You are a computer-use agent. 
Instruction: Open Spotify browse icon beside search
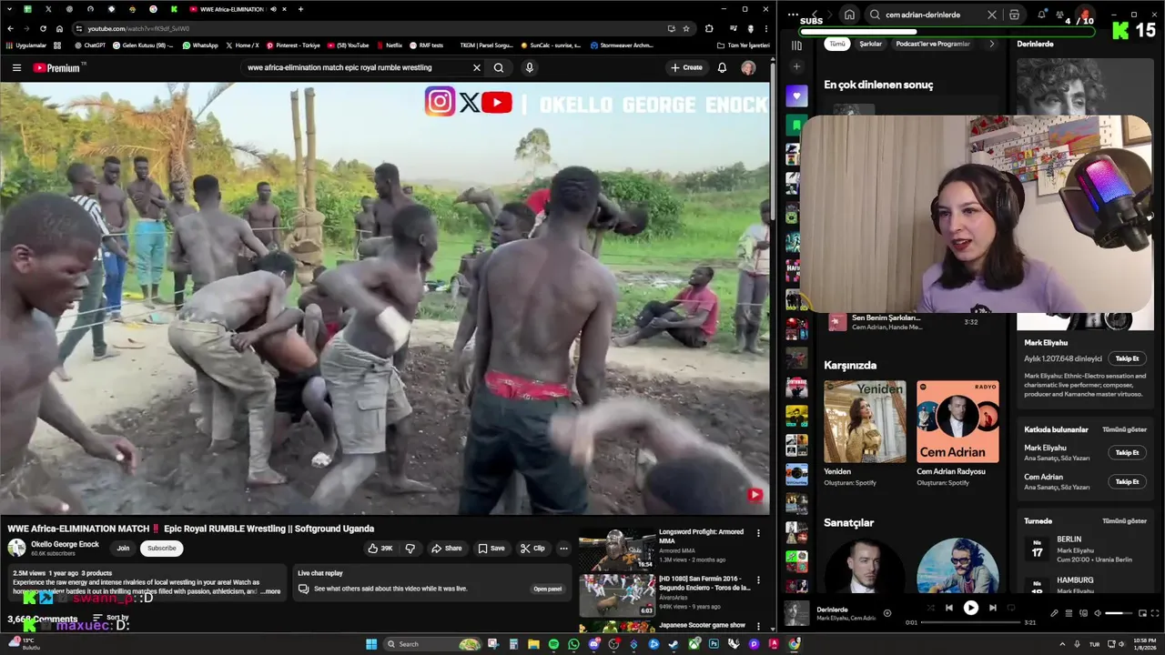pyautogui.click(x=1015, y=15)
